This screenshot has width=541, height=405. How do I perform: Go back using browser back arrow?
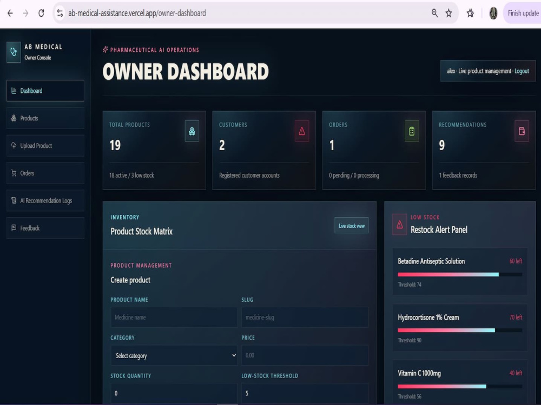click(x=10, y=13)
